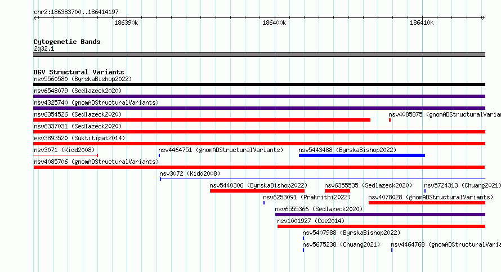Click the small blue nsv4464751 marker
This screenshot has height=272, width=501.
(159, 155)
